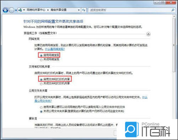Click the 文件和打印机共享 section heading
This screenshot has height=140, width=178.
click(x=39, y=67)
